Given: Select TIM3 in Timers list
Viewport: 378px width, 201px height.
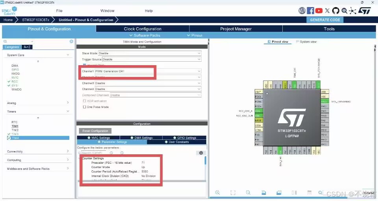Looking at the screenshot, I should tap(15, 134).
